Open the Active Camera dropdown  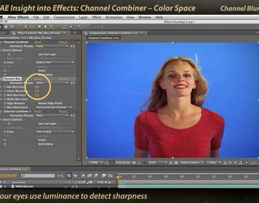(x=192, y=163)
